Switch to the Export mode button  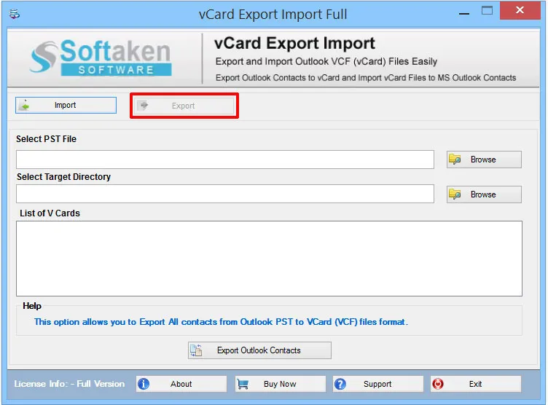184,106
